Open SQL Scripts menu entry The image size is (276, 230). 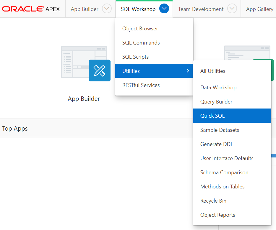pos(135,57)
